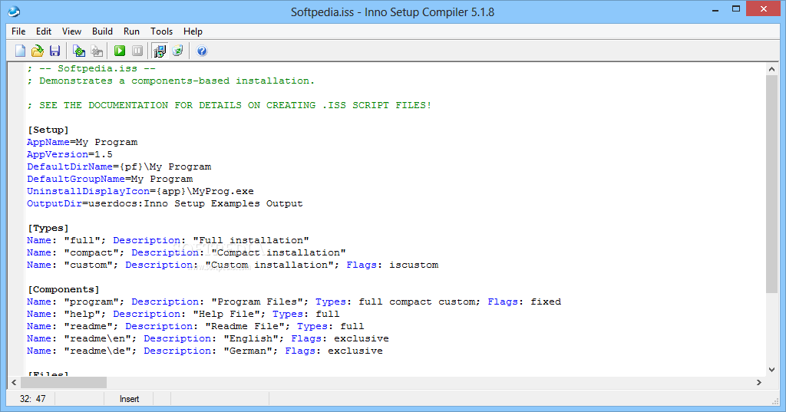Maximize the Inno Setup Compiler window

click(736, 9)
